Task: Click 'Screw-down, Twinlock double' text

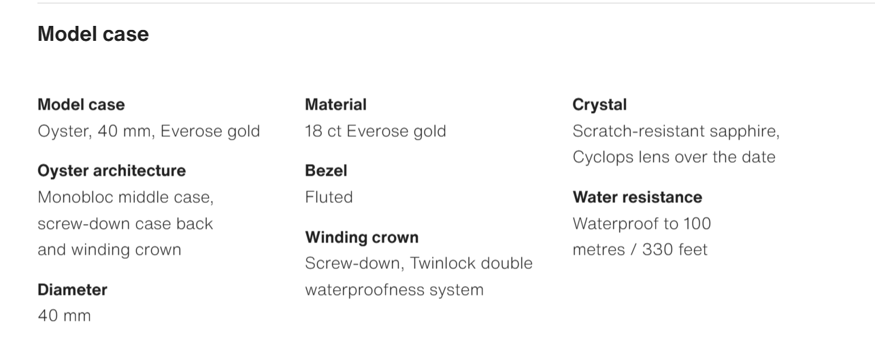Action: point(419,263)
